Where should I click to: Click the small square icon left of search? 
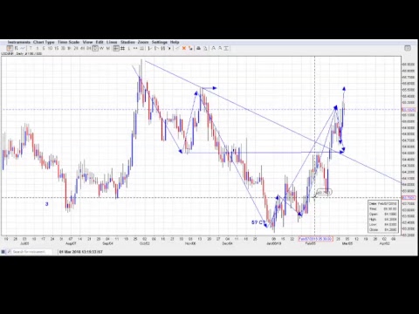click(x=3, y=251)
